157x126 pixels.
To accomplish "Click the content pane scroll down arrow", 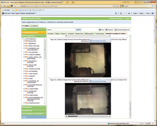I will click(x=130, y=117).
